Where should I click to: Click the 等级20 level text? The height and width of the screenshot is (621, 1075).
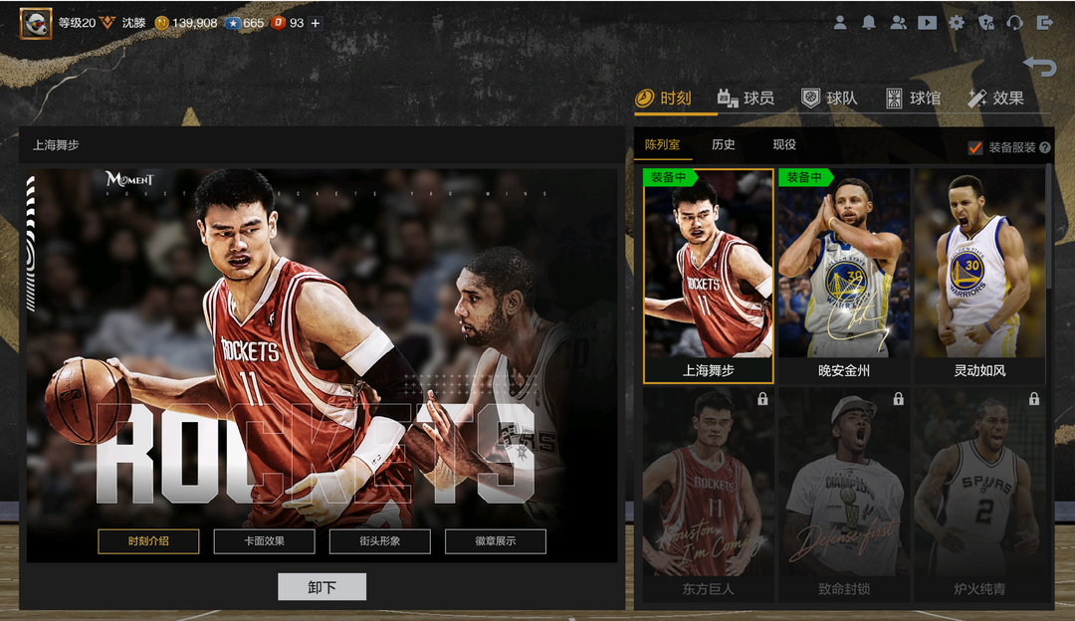(x=77, y=23)
